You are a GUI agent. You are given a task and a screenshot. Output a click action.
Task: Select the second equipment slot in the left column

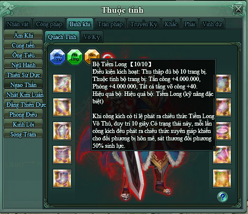coord(62,107)
